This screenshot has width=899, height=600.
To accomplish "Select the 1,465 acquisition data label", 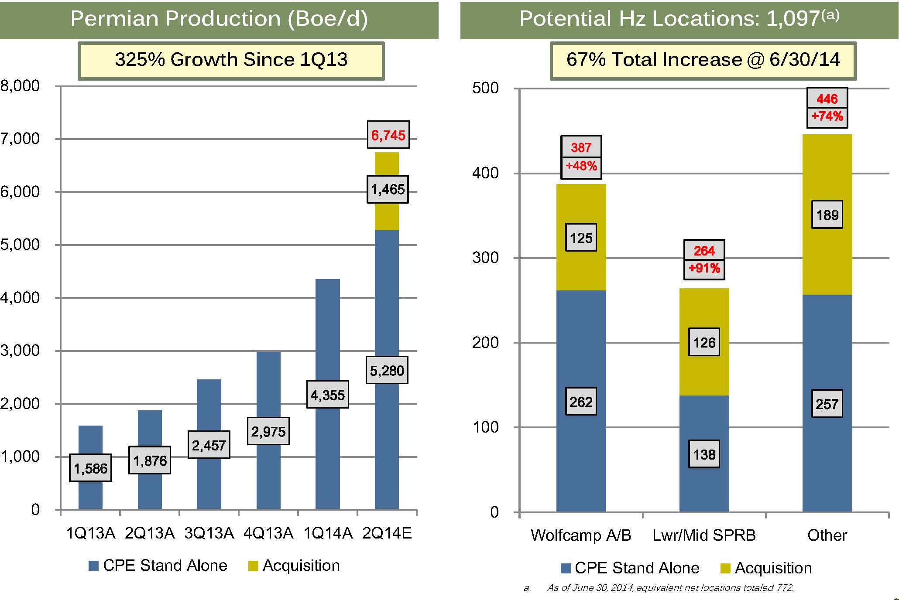I will click(x=388, y=189).
